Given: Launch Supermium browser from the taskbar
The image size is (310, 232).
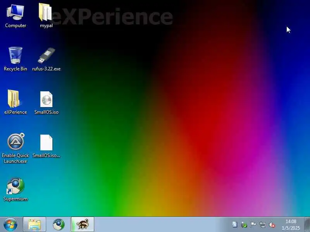Looking at the screenshot, I should click(59, 225).
